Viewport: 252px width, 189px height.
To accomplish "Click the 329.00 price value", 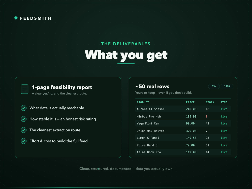I will pyautogui.click(x=191, y=131).
